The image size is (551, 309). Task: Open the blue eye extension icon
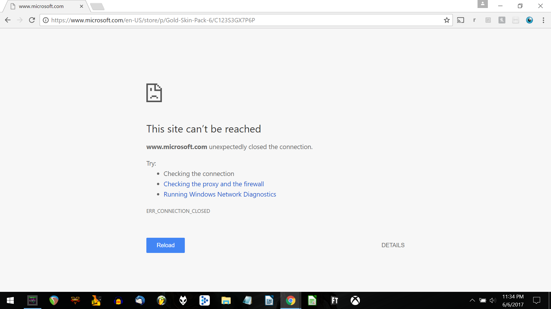coord(529,20)
